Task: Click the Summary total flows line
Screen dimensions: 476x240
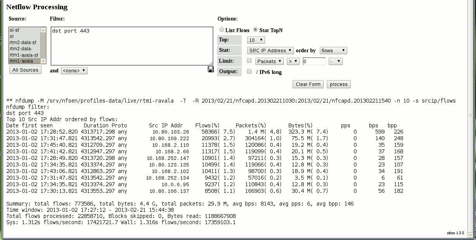Action: coord(180,204)
